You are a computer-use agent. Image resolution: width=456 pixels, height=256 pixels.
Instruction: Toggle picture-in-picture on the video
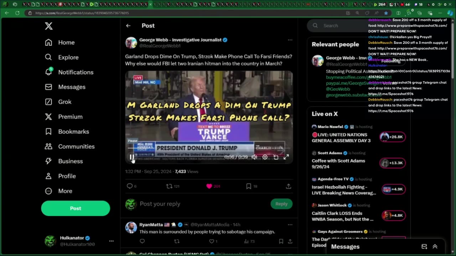(276, 157)
